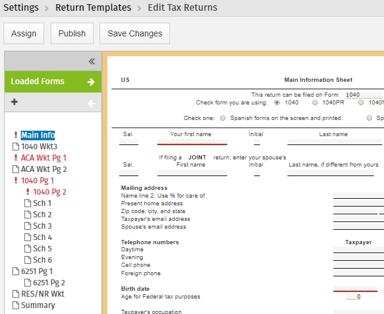The width and height of the screenshot is (384, 314).
Task: Go to Return Templates breadcrumb
Action: [93, 8]
